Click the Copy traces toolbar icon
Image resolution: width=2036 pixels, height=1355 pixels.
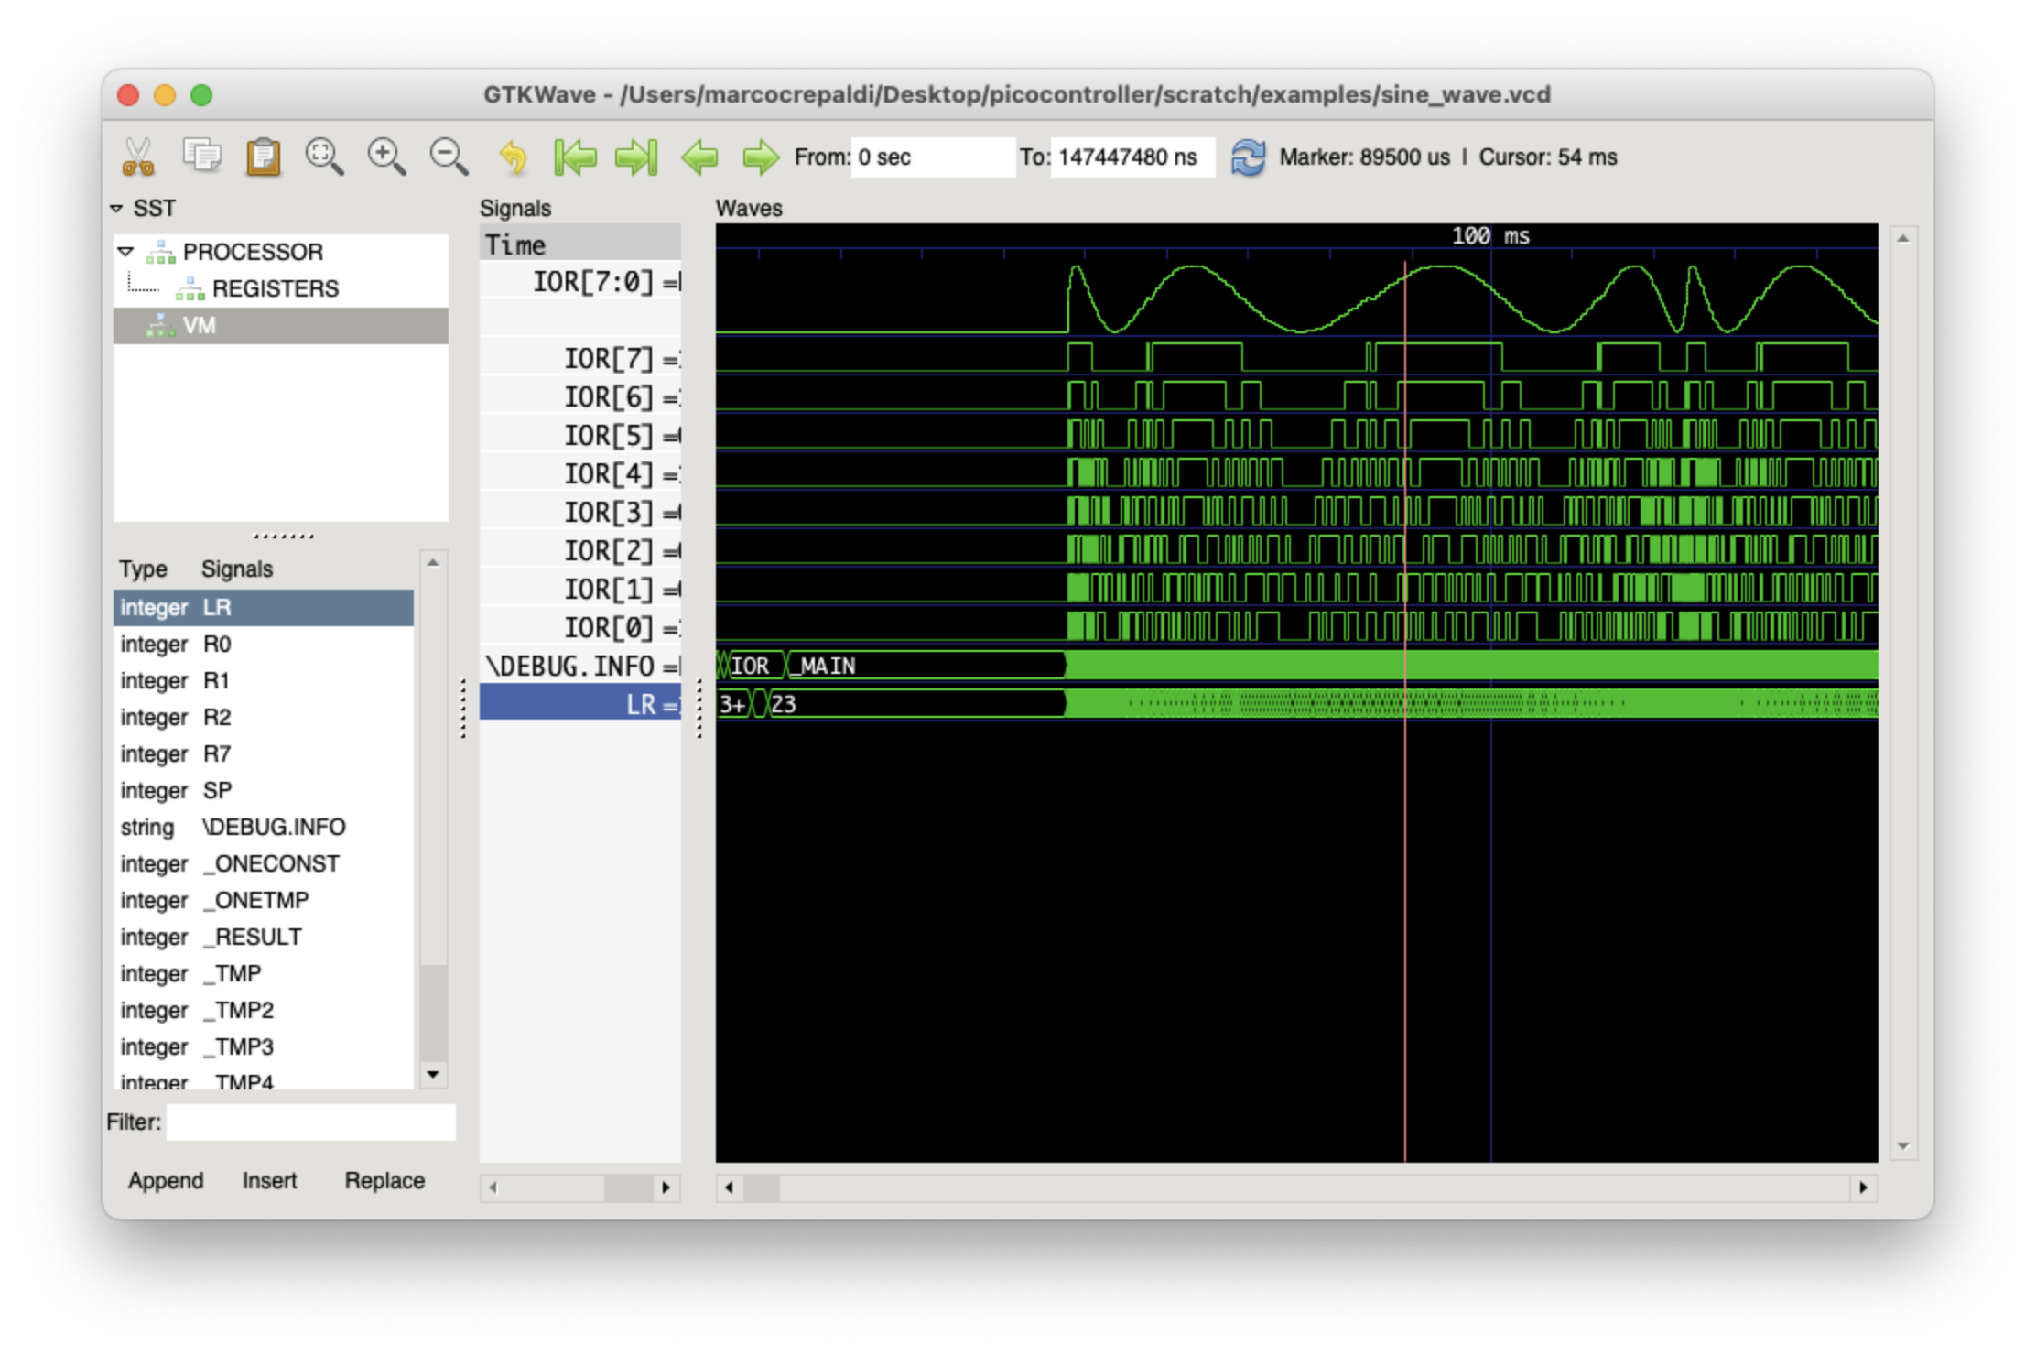click(x=201, y=156)
